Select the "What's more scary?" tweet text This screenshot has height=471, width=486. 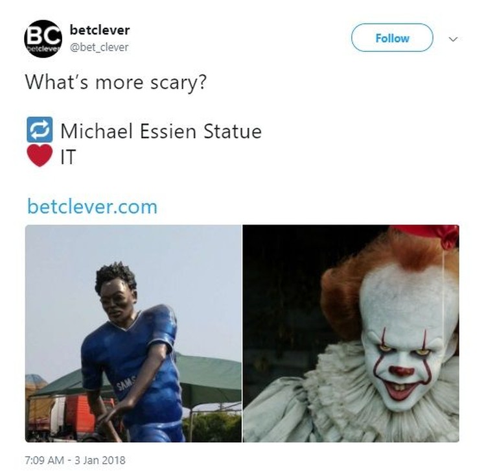coord(115,82)
